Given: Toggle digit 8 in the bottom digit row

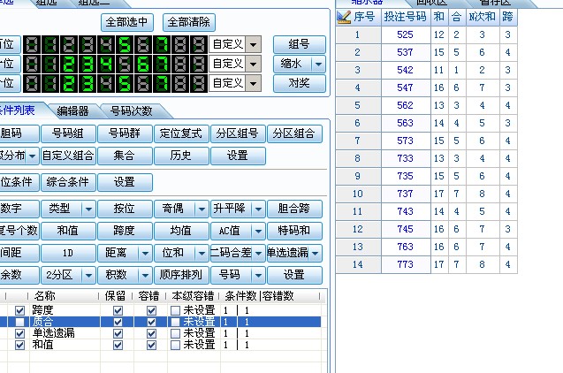Looking at the screenshot, I should click(x=180, y=83).
